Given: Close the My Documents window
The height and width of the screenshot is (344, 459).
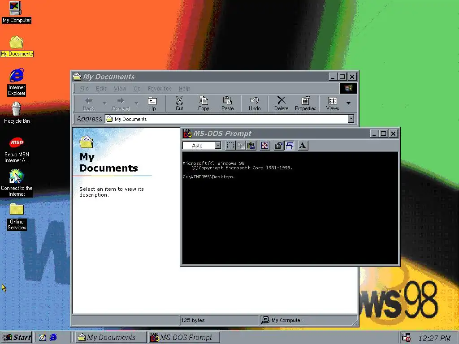Looking at the screenshot, I should (352, 77).
